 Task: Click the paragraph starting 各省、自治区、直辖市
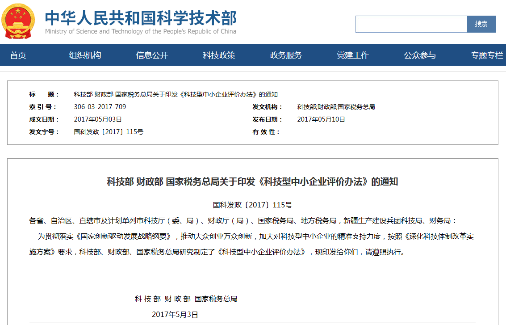(x=243, y=221)
